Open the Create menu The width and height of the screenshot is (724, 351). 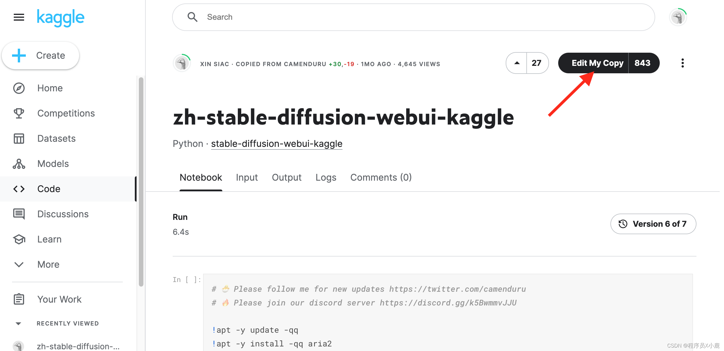point(40,55)
